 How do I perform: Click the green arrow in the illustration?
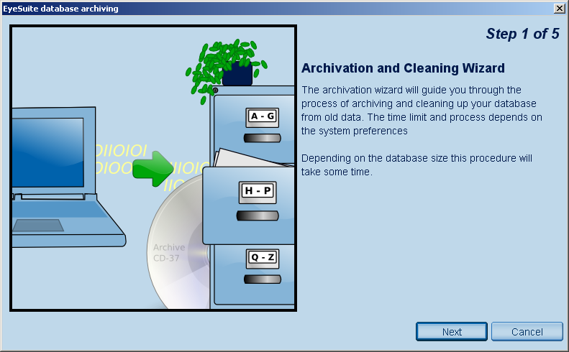coord(153,170)
